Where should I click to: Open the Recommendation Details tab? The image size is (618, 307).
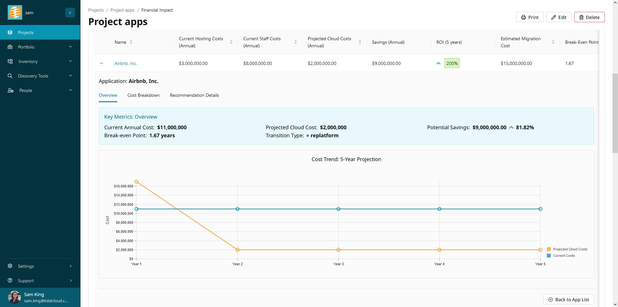pyautogui.click(x=194, y=95)
